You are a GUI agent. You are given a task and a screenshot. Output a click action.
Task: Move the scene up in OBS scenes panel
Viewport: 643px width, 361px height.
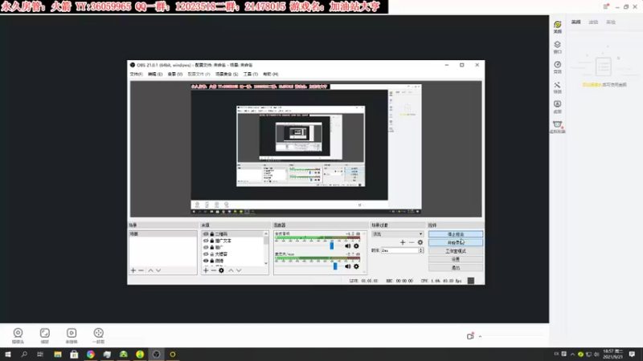tap(150, 270)
